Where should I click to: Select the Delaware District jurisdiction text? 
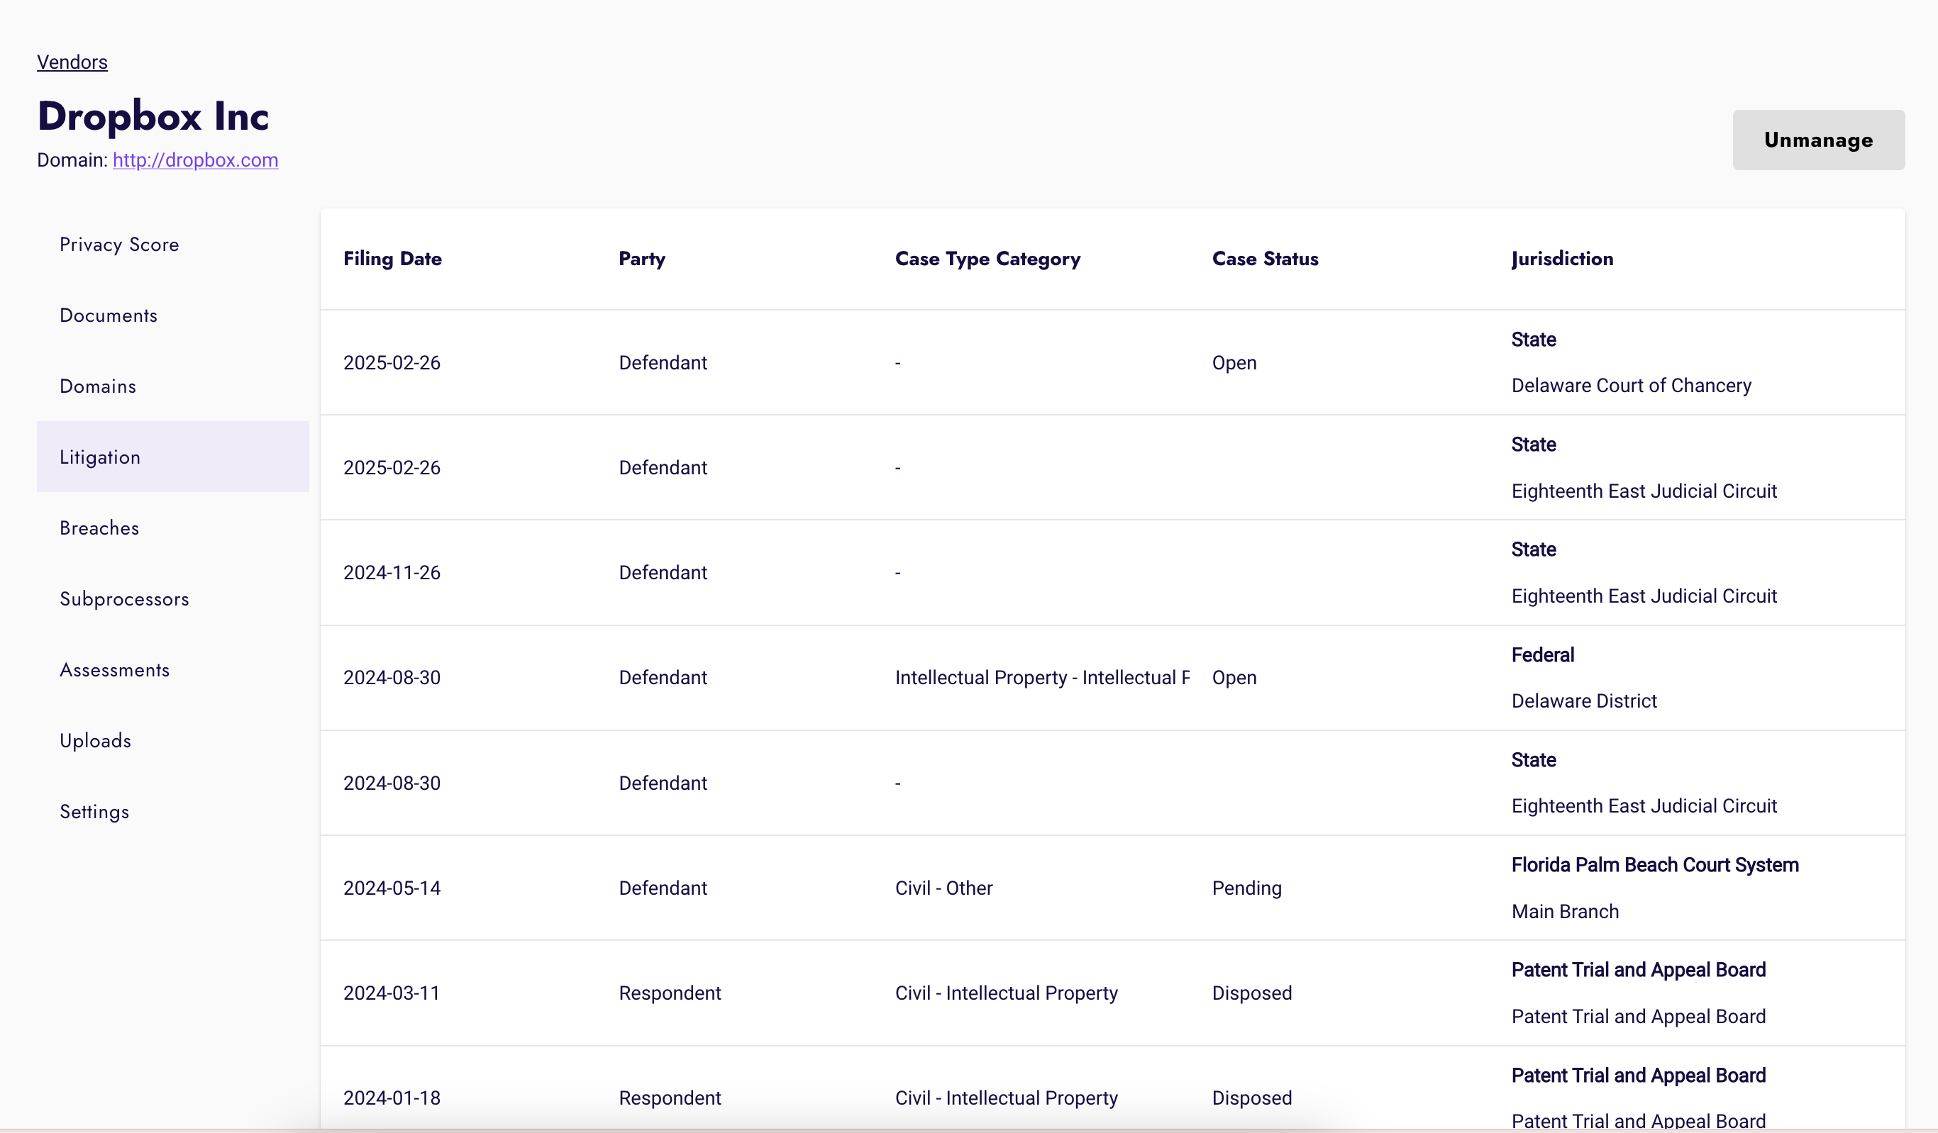[x=1583, y=701]
